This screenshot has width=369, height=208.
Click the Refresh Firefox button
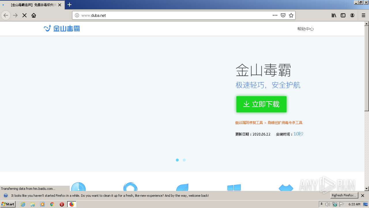pos(344,196)
